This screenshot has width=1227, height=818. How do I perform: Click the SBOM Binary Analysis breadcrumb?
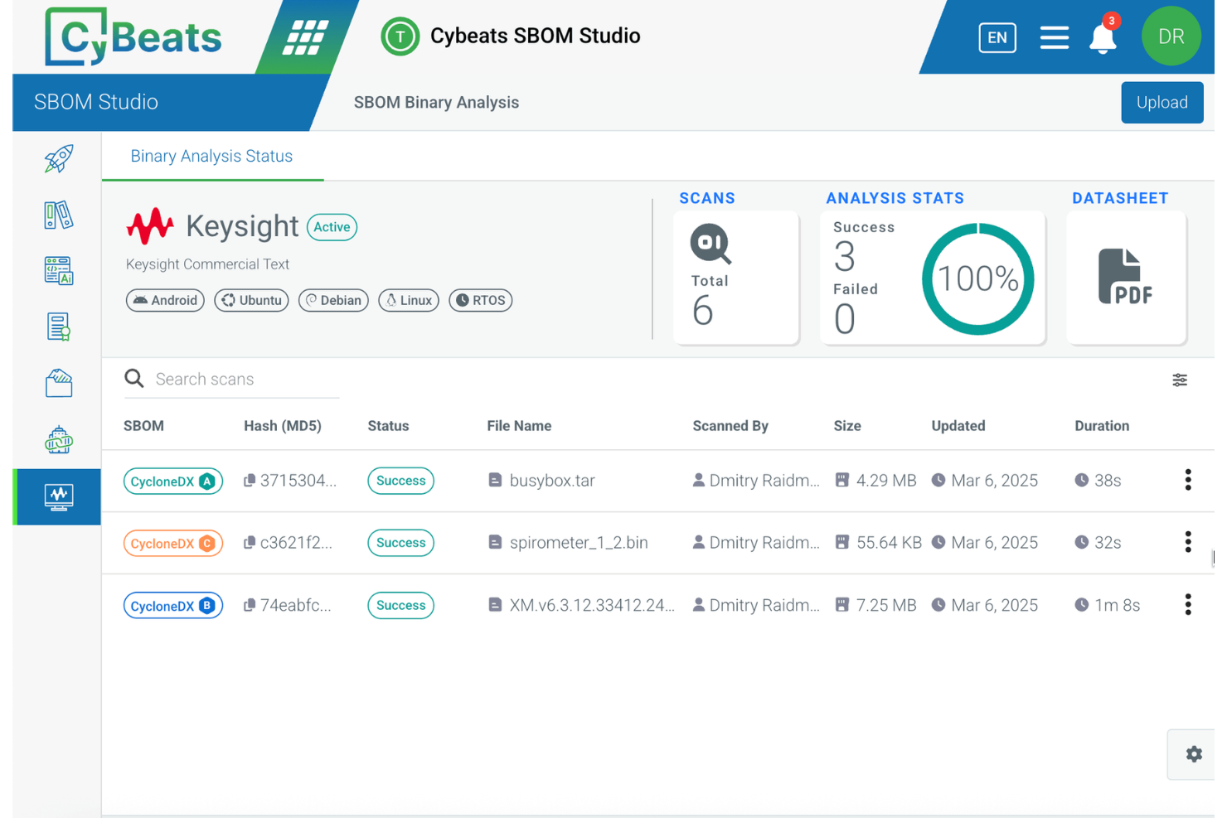(x=436, y=103)
